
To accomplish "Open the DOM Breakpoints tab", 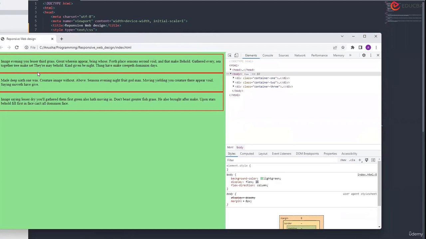I will (x=308, y=154).
